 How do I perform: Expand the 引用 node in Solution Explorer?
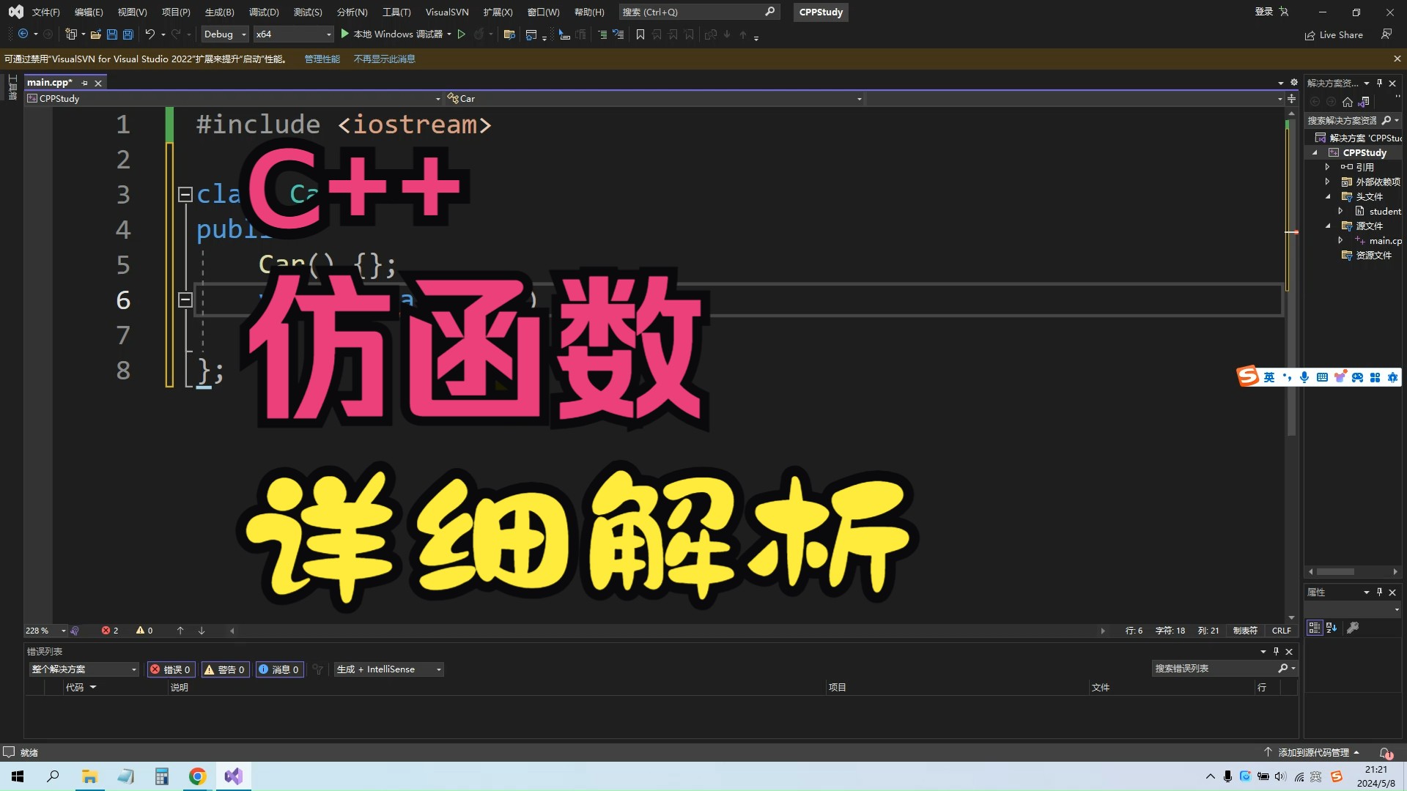1328,166
